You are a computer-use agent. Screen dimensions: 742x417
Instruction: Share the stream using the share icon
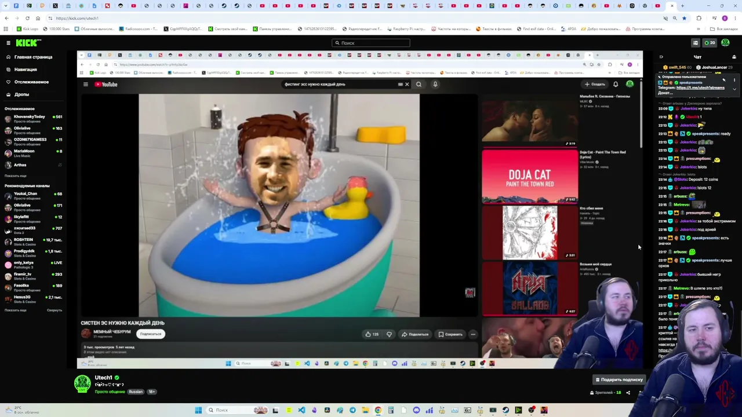pyautogui.click(x=628, y=393)
